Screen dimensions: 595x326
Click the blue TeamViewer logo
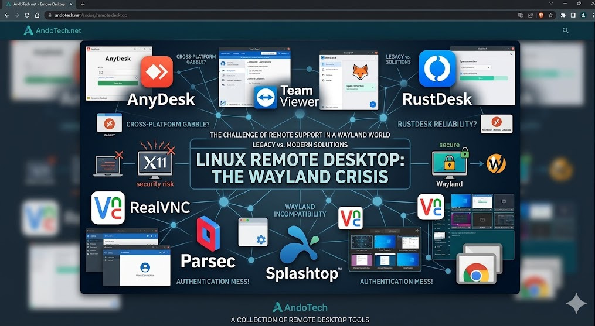pyautogui.click(x=265, y=97)
